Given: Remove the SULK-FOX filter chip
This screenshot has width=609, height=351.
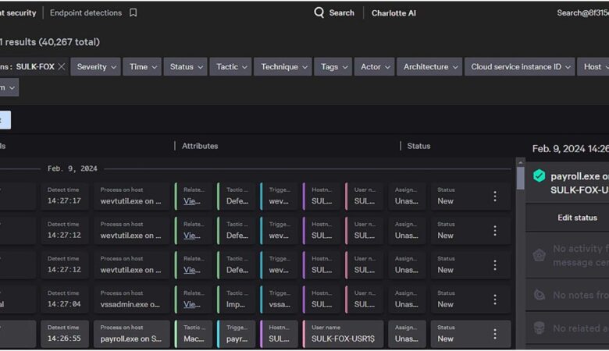Looking at the screenshot, I should tap(62, 67).
